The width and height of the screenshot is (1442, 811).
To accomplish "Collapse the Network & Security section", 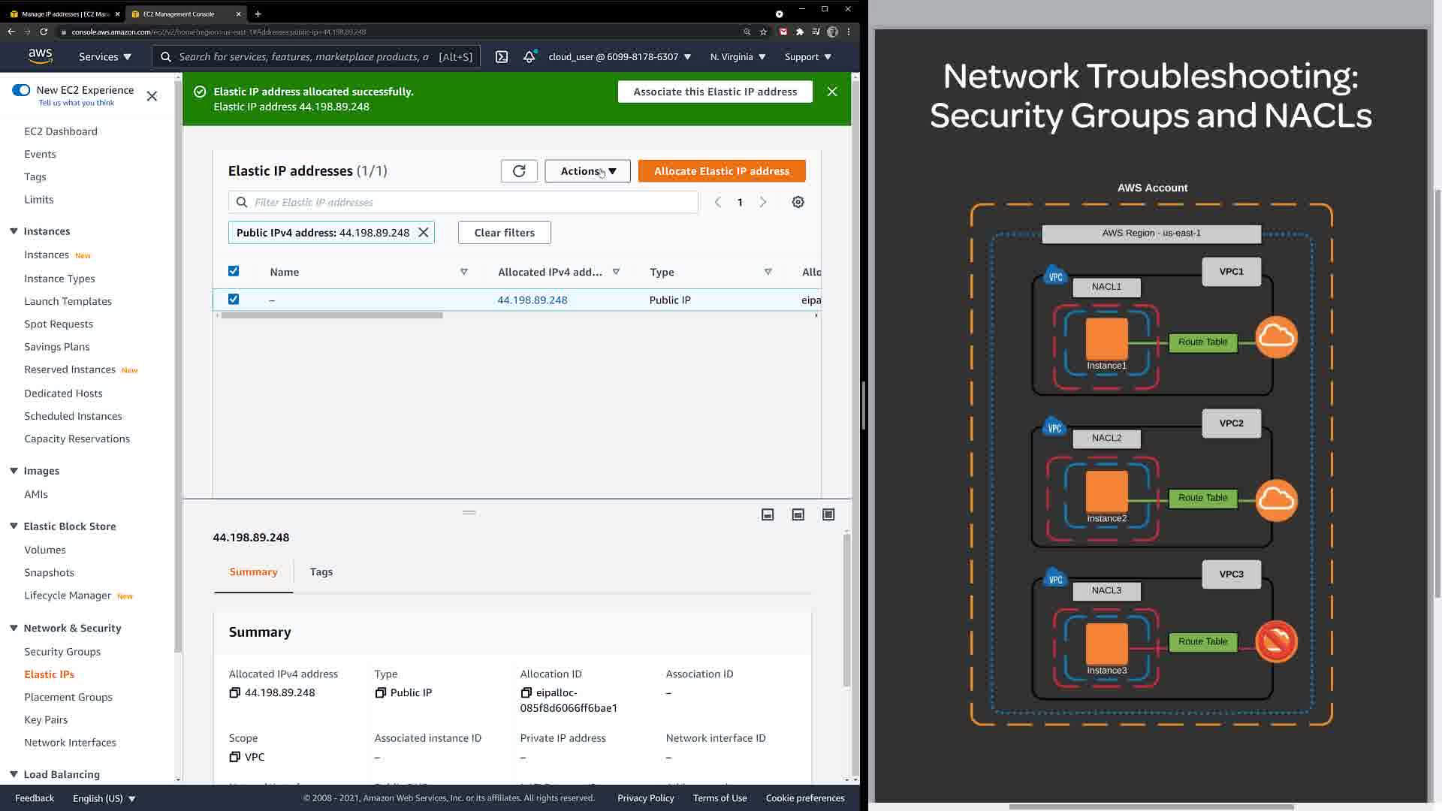I will [x=14, y=629].
